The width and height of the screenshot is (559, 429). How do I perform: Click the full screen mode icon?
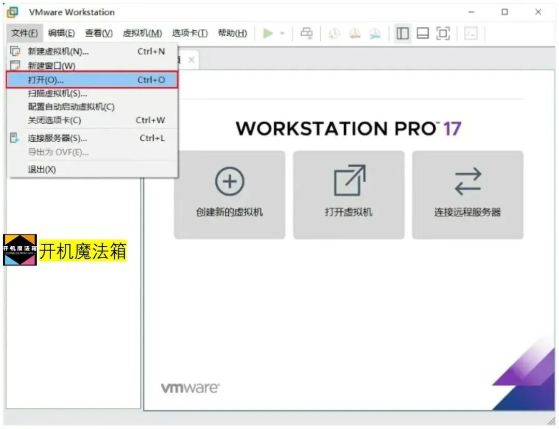(443, 34)
